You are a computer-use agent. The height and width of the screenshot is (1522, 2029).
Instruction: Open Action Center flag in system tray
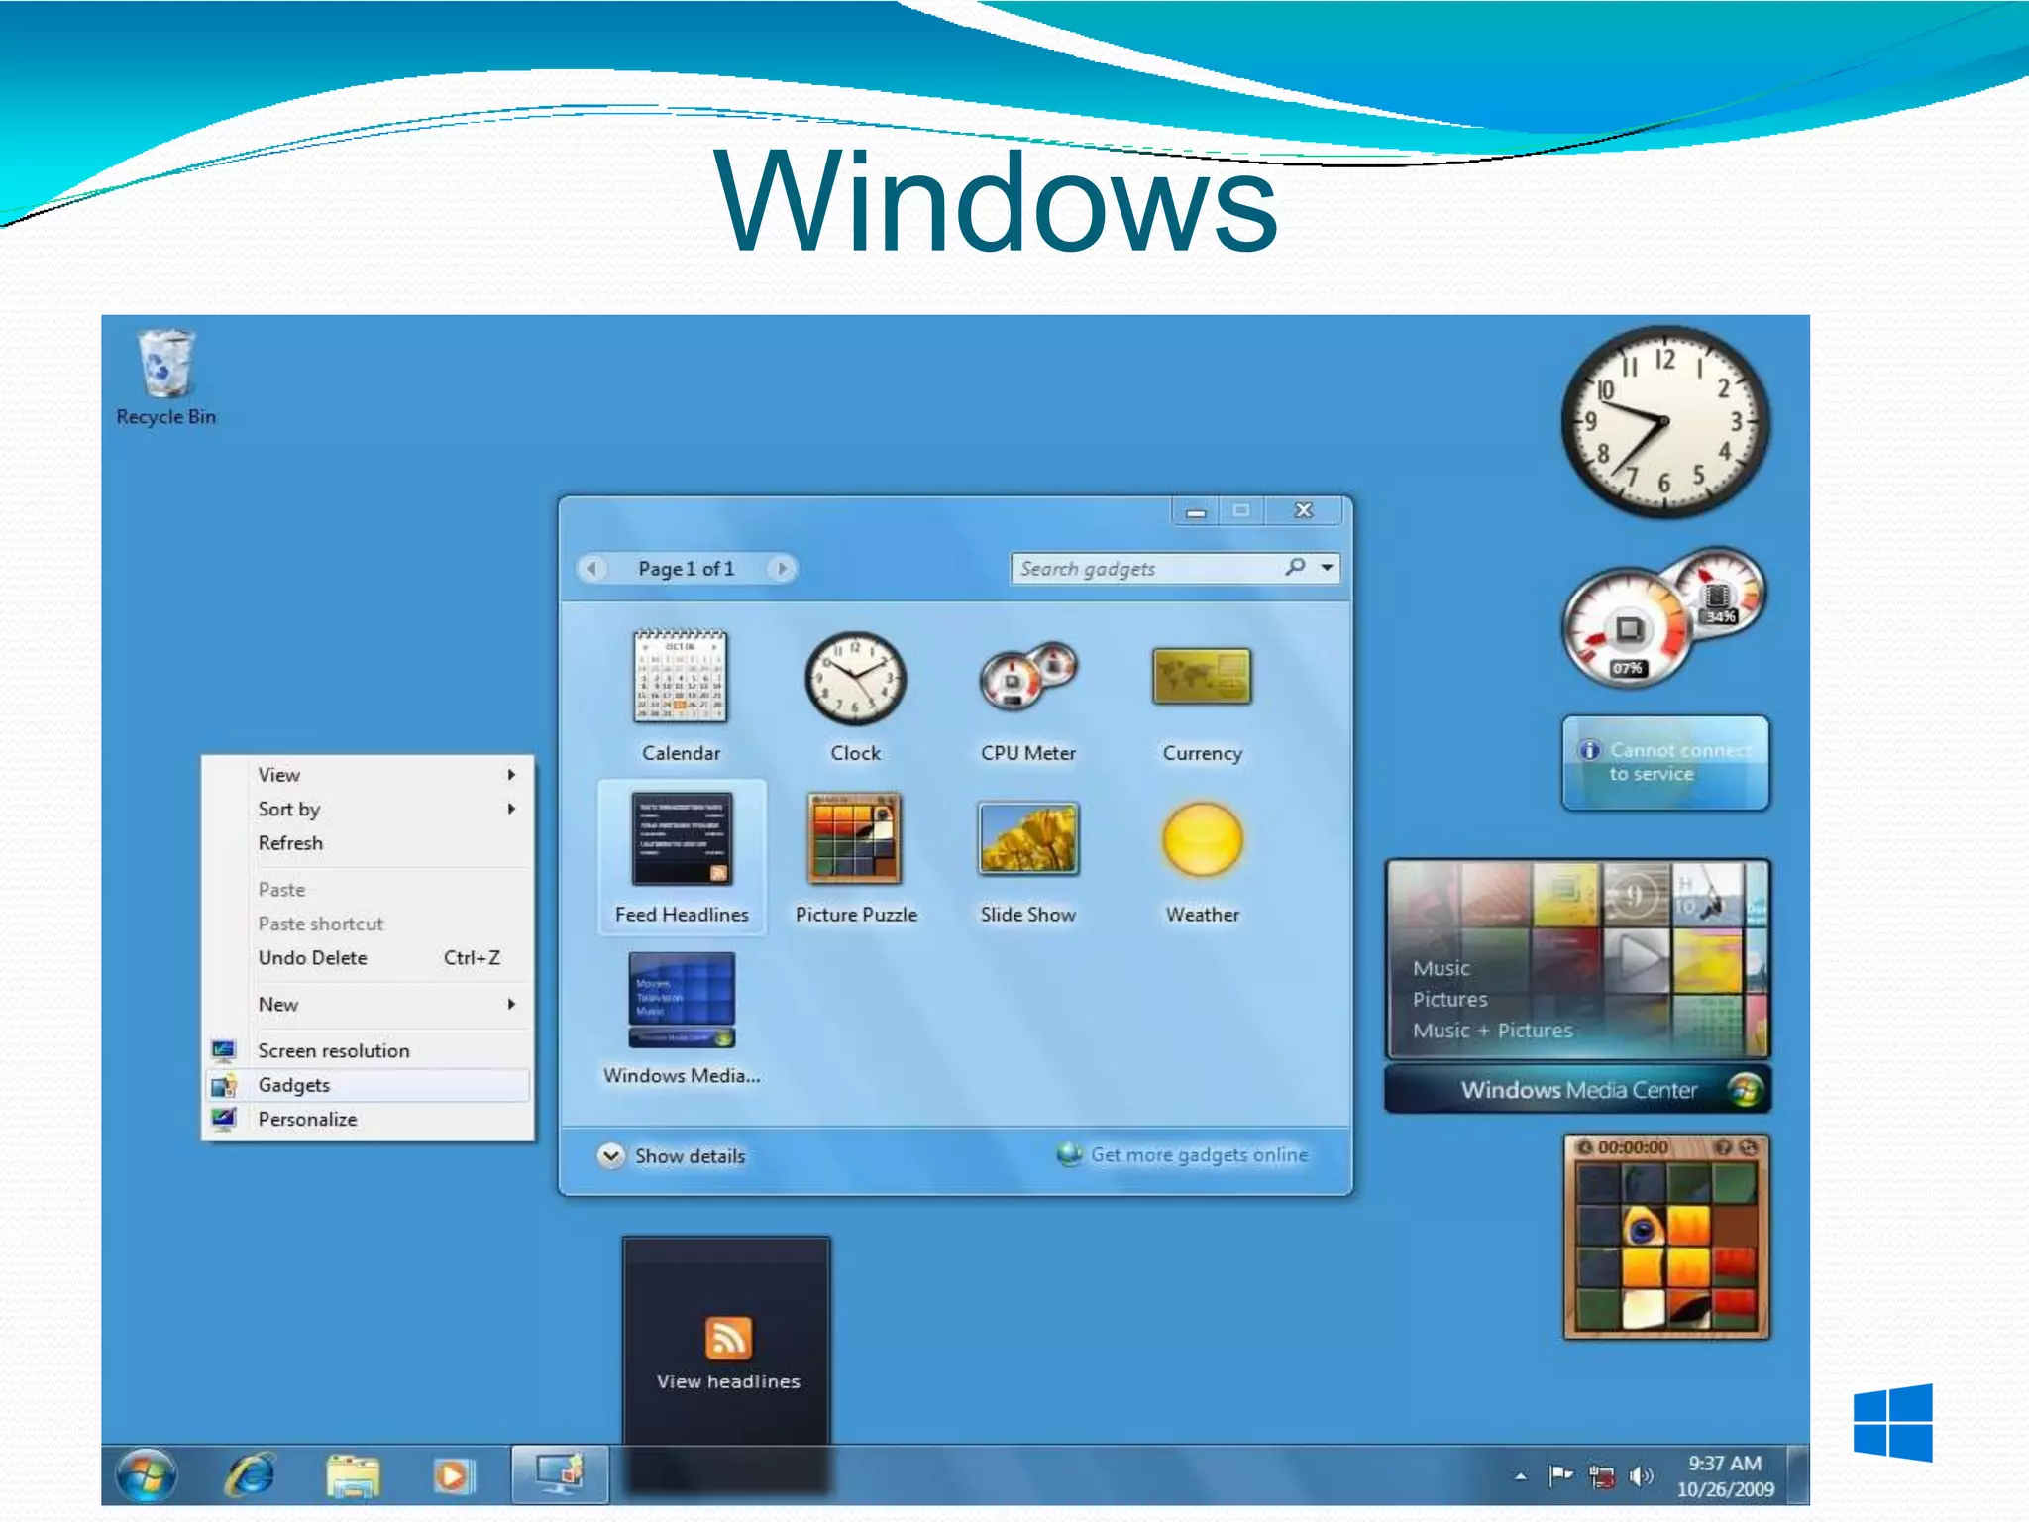click(1561, 1476)
